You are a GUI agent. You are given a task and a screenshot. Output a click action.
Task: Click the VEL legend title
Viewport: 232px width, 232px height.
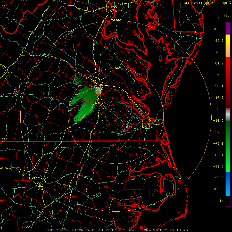pos(226,15)
